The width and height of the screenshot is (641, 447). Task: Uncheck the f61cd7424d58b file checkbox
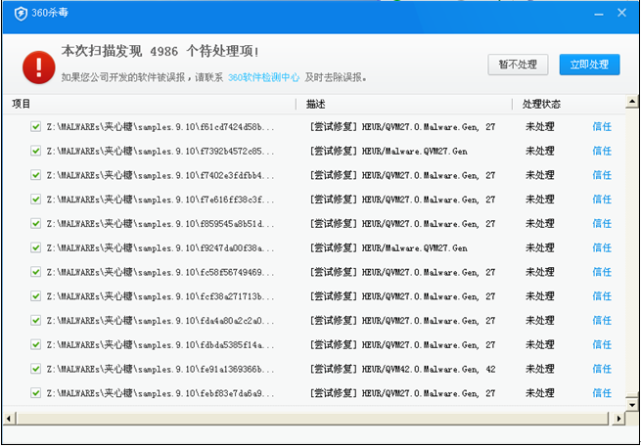coord(35,126)
